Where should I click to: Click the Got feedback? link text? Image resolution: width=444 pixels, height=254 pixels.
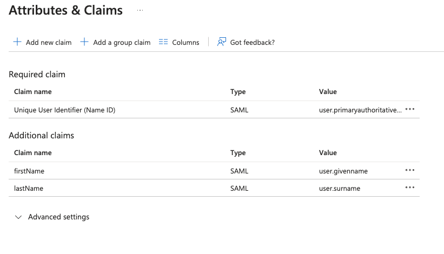[252, 43]
